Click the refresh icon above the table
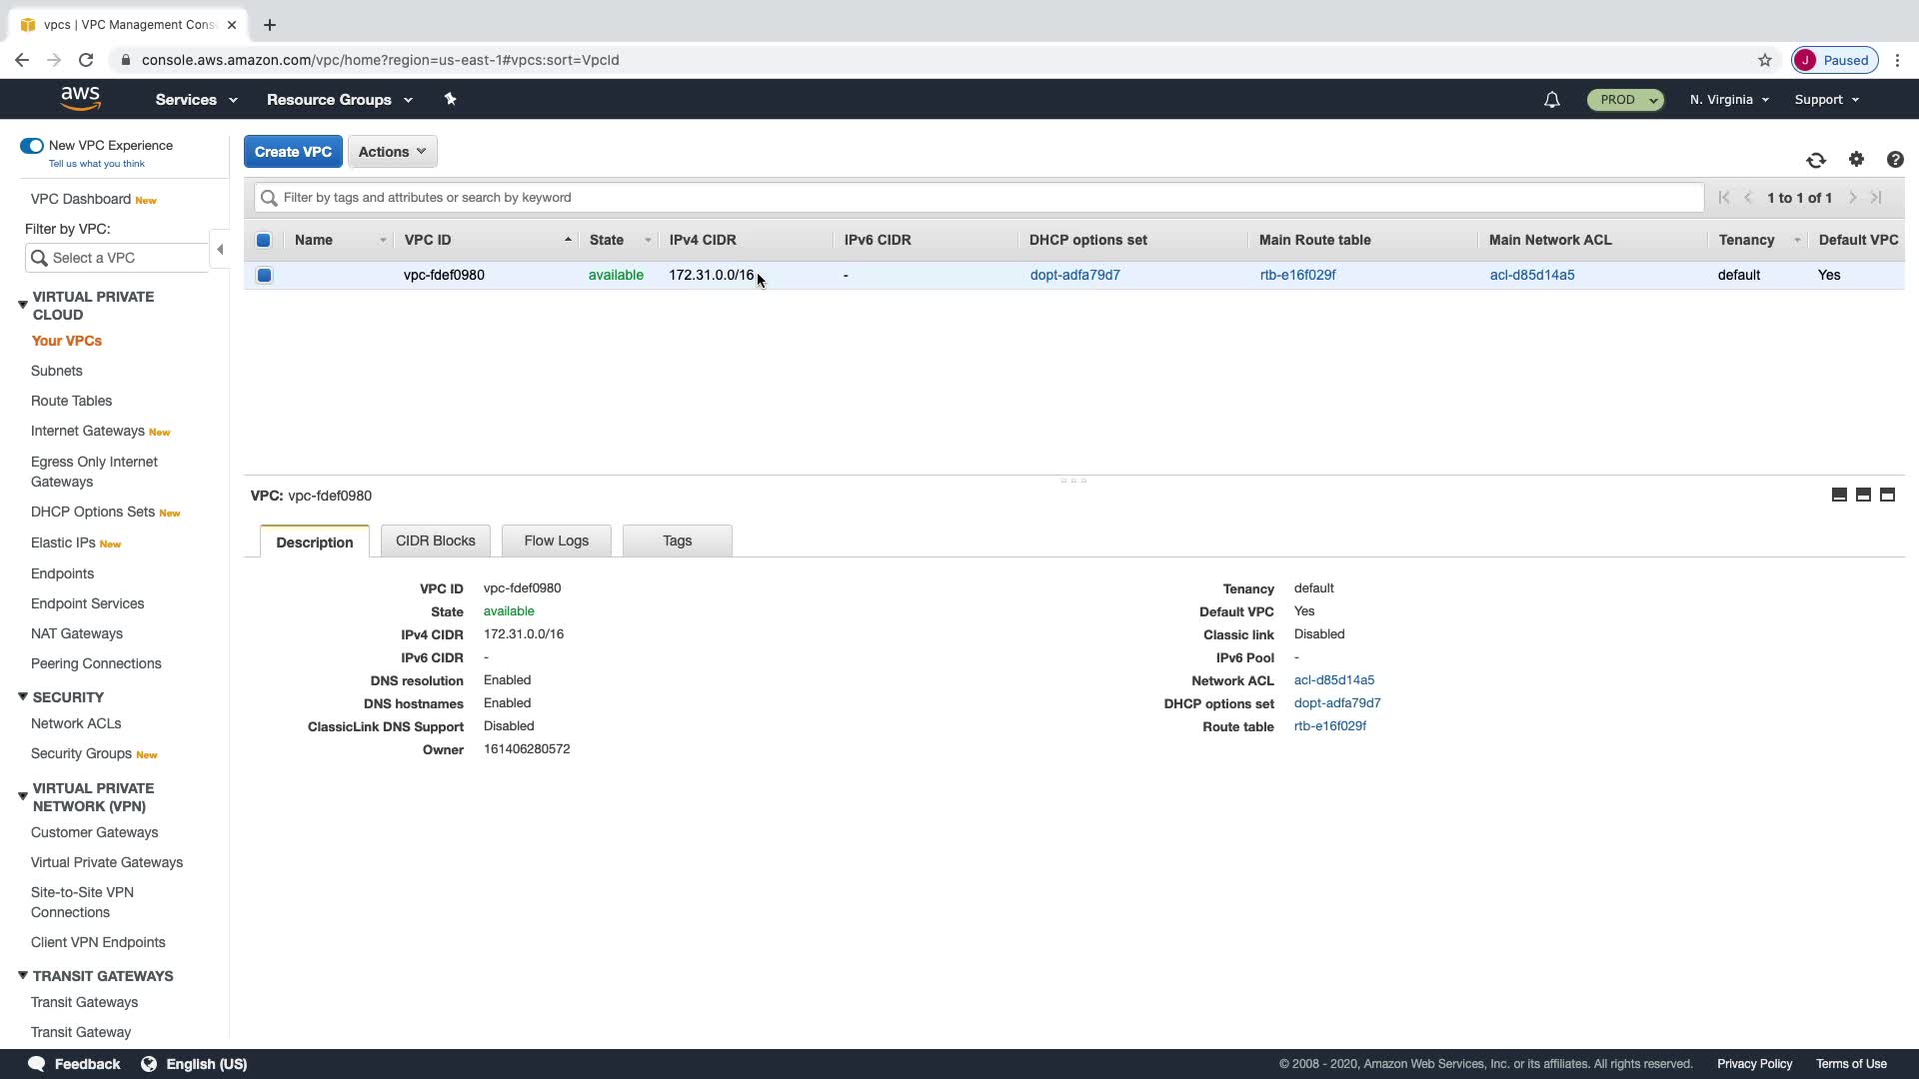The width and height of the screenshot is (1919, 1079). coord(1816,160)
